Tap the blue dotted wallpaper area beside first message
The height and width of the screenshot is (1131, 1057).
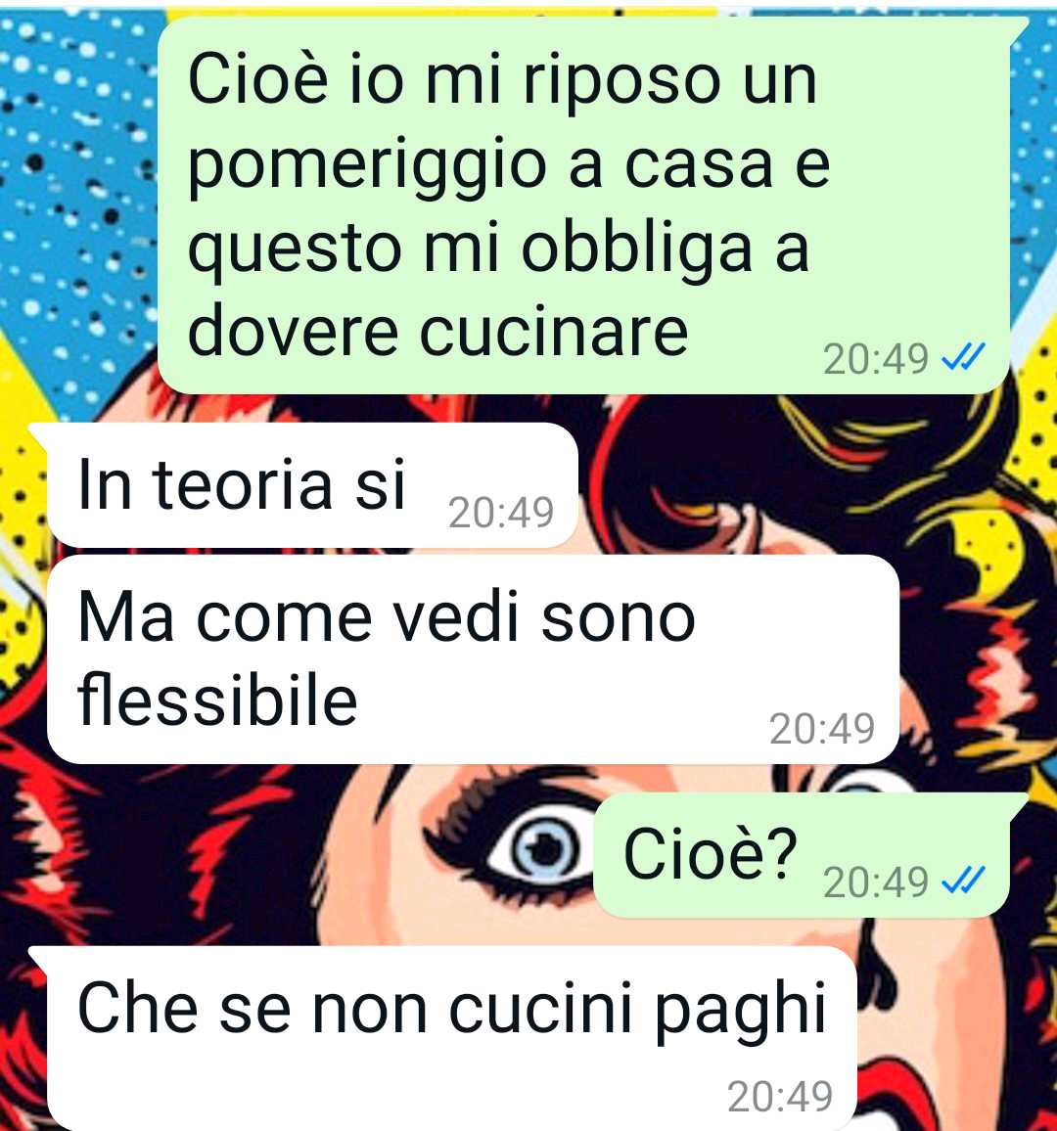pos(75,180)
